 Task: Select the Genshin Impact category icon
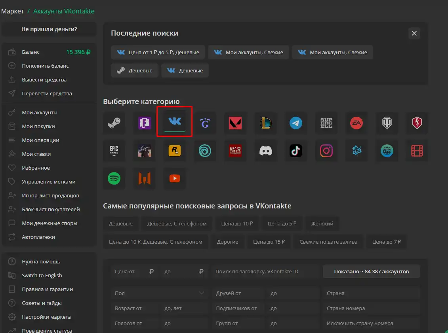(205, 123)
